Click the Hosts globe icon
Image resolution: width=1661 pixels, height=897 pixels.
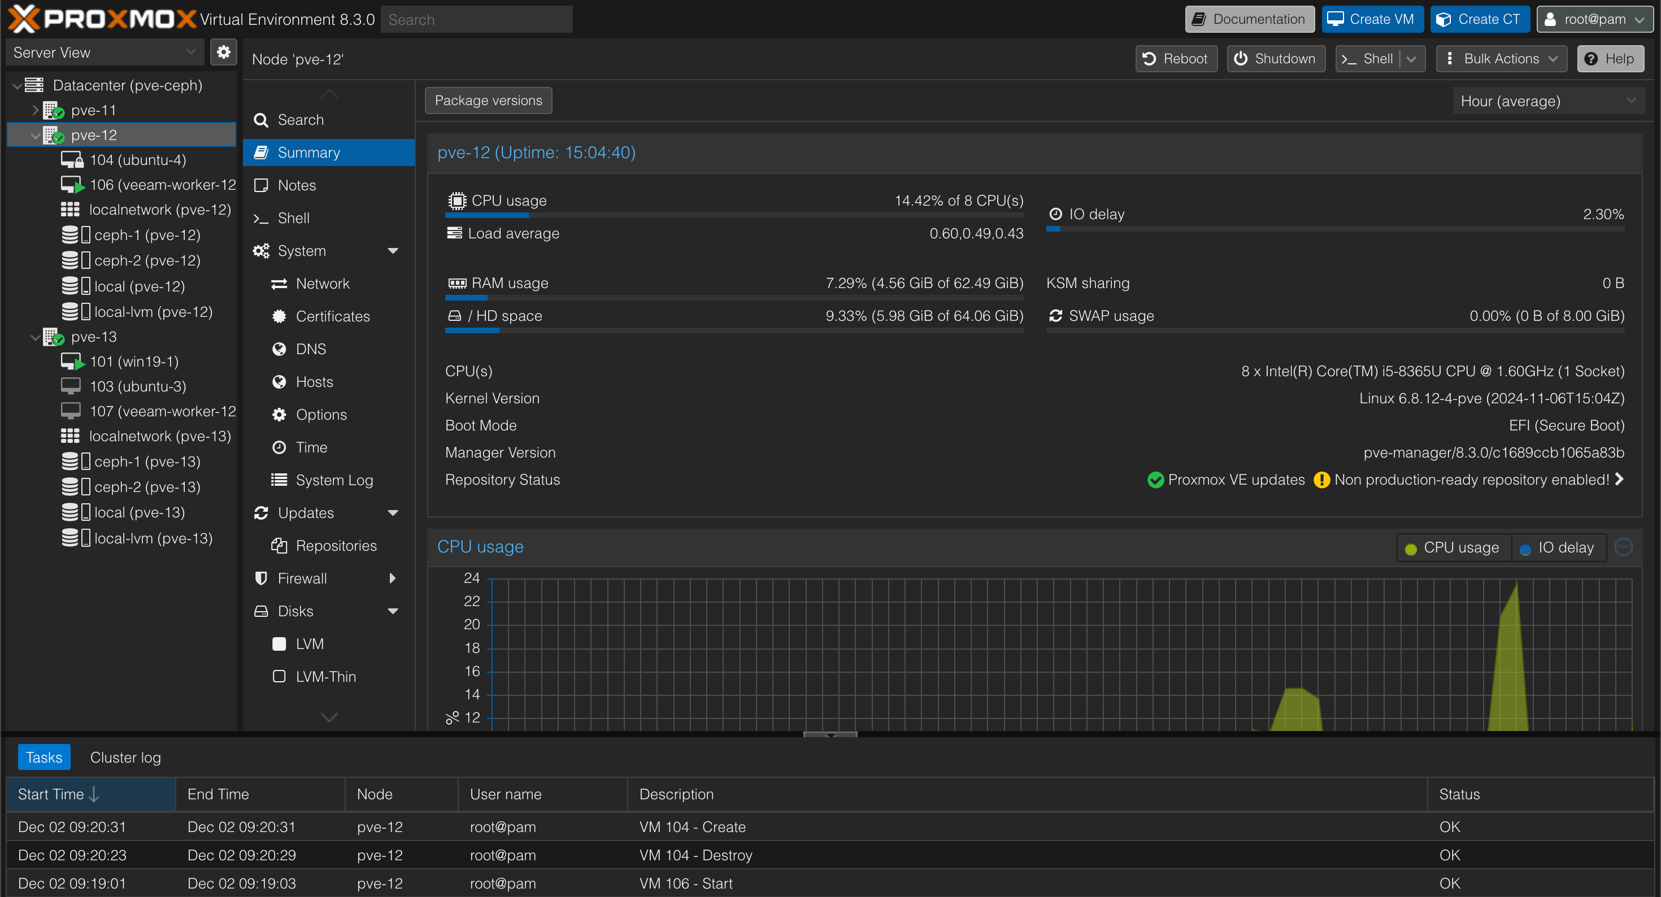279,382
